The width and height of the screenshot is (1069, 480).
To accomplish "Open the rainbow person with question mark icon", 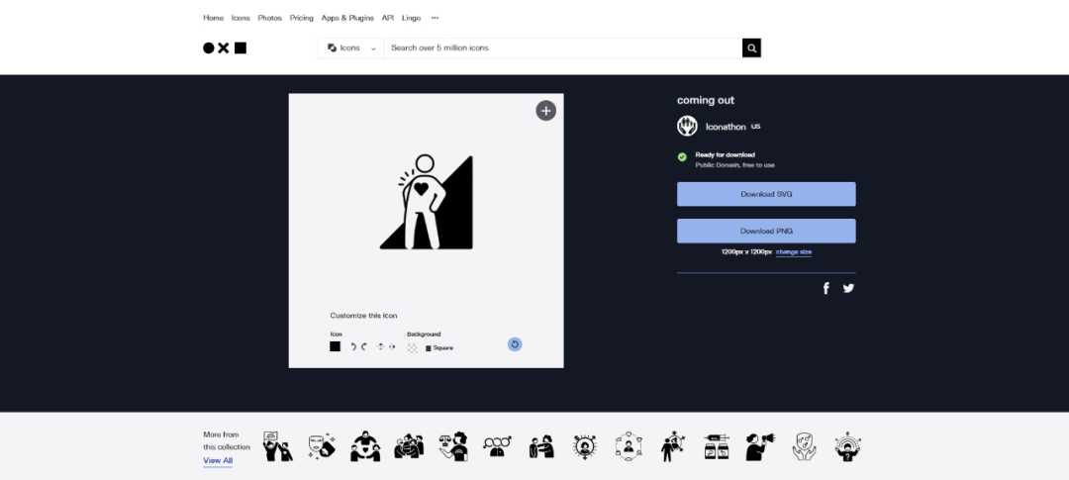I will [x=848, y=446].
